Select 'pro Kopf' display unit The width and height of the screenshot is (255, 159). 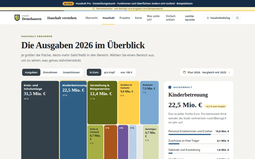tap(109, 72)
